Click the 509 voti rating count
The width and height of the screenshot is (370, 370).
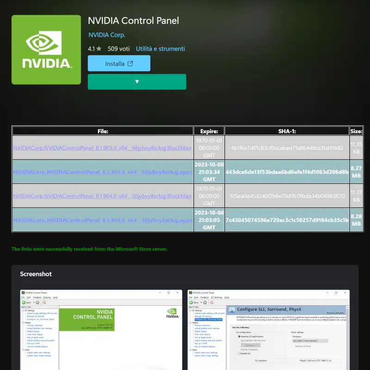(118, 49)
